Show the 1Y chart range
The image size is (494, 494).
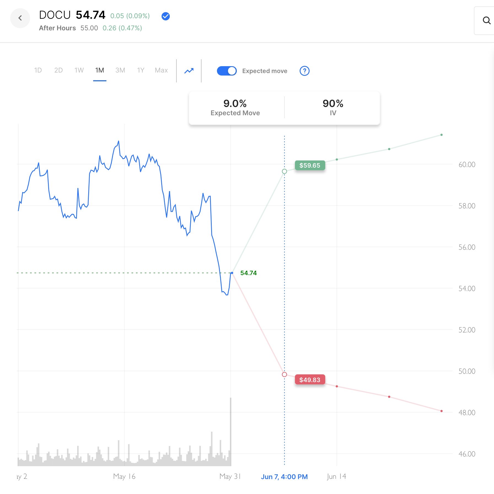coord(141,70)
